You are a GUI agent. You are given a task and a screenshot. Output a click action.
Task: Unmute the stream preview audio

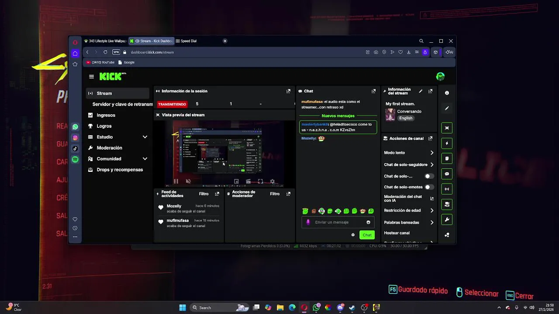188,181
